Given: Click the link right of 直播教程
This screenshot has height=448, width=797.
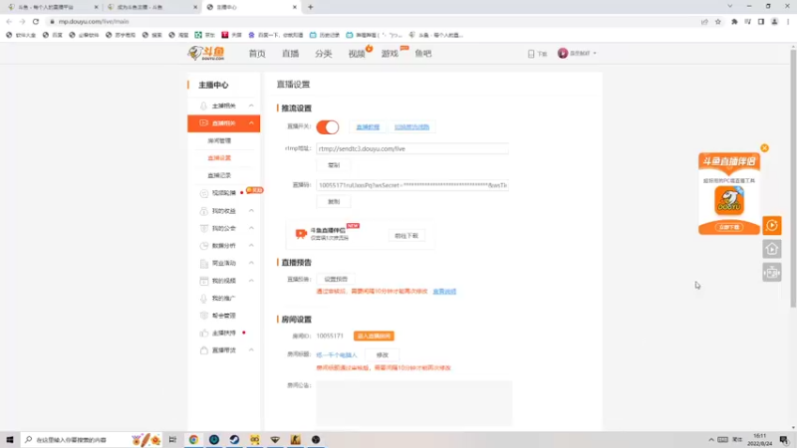Looking at the screenshot, I should click(x=411, y=127).
